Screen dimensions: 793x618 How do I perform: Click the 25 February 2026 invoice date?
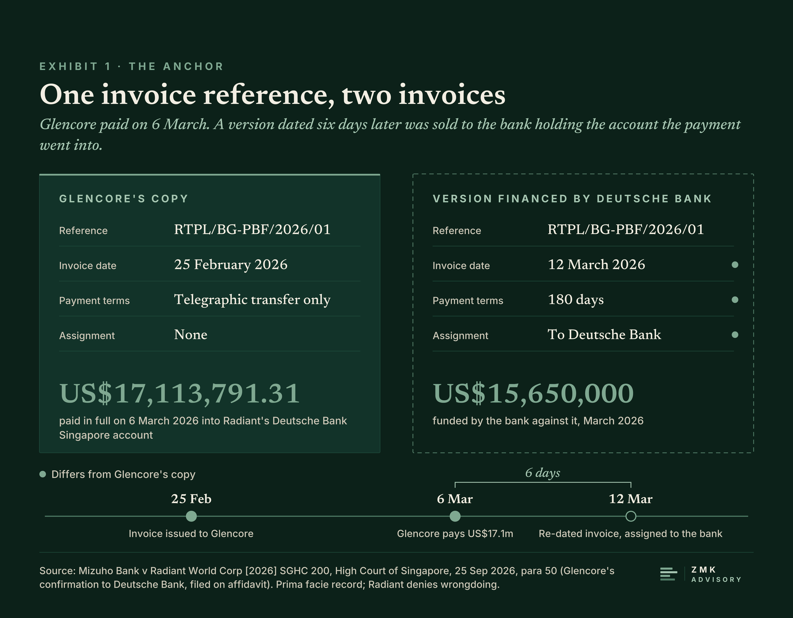[x=231, y=265]
